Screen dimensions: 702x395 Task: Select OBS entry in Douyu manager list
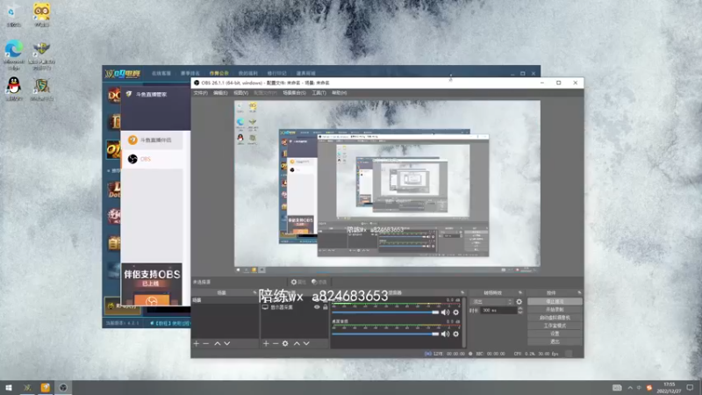pyautogui.click(x=152, y=159)
